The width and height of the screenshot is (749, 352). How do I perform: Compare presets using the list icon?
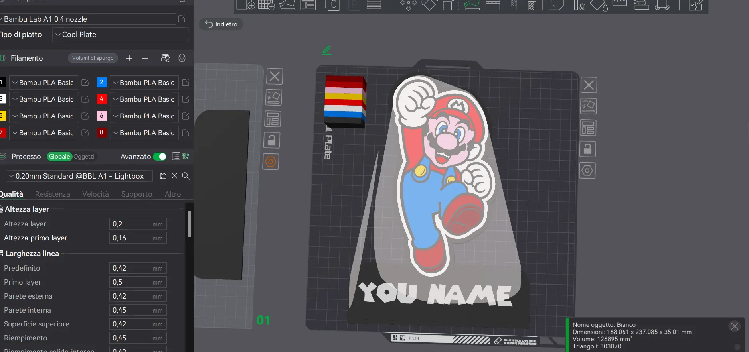point(176,156)
